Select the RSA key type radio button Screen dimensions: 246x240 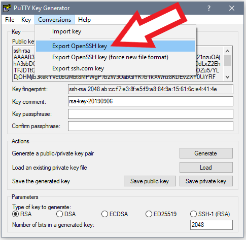tap(16, 214)
